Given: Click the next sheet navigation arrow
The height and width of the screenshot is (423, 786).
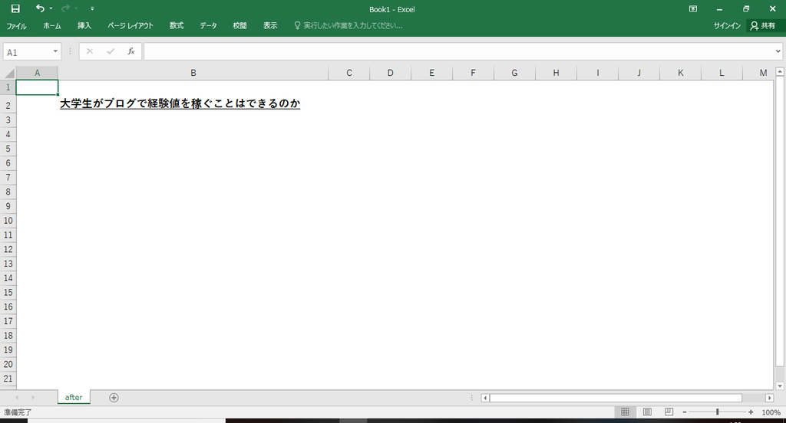Looking at the screenshot, I should pyautogui.click(x=33, y=398).
